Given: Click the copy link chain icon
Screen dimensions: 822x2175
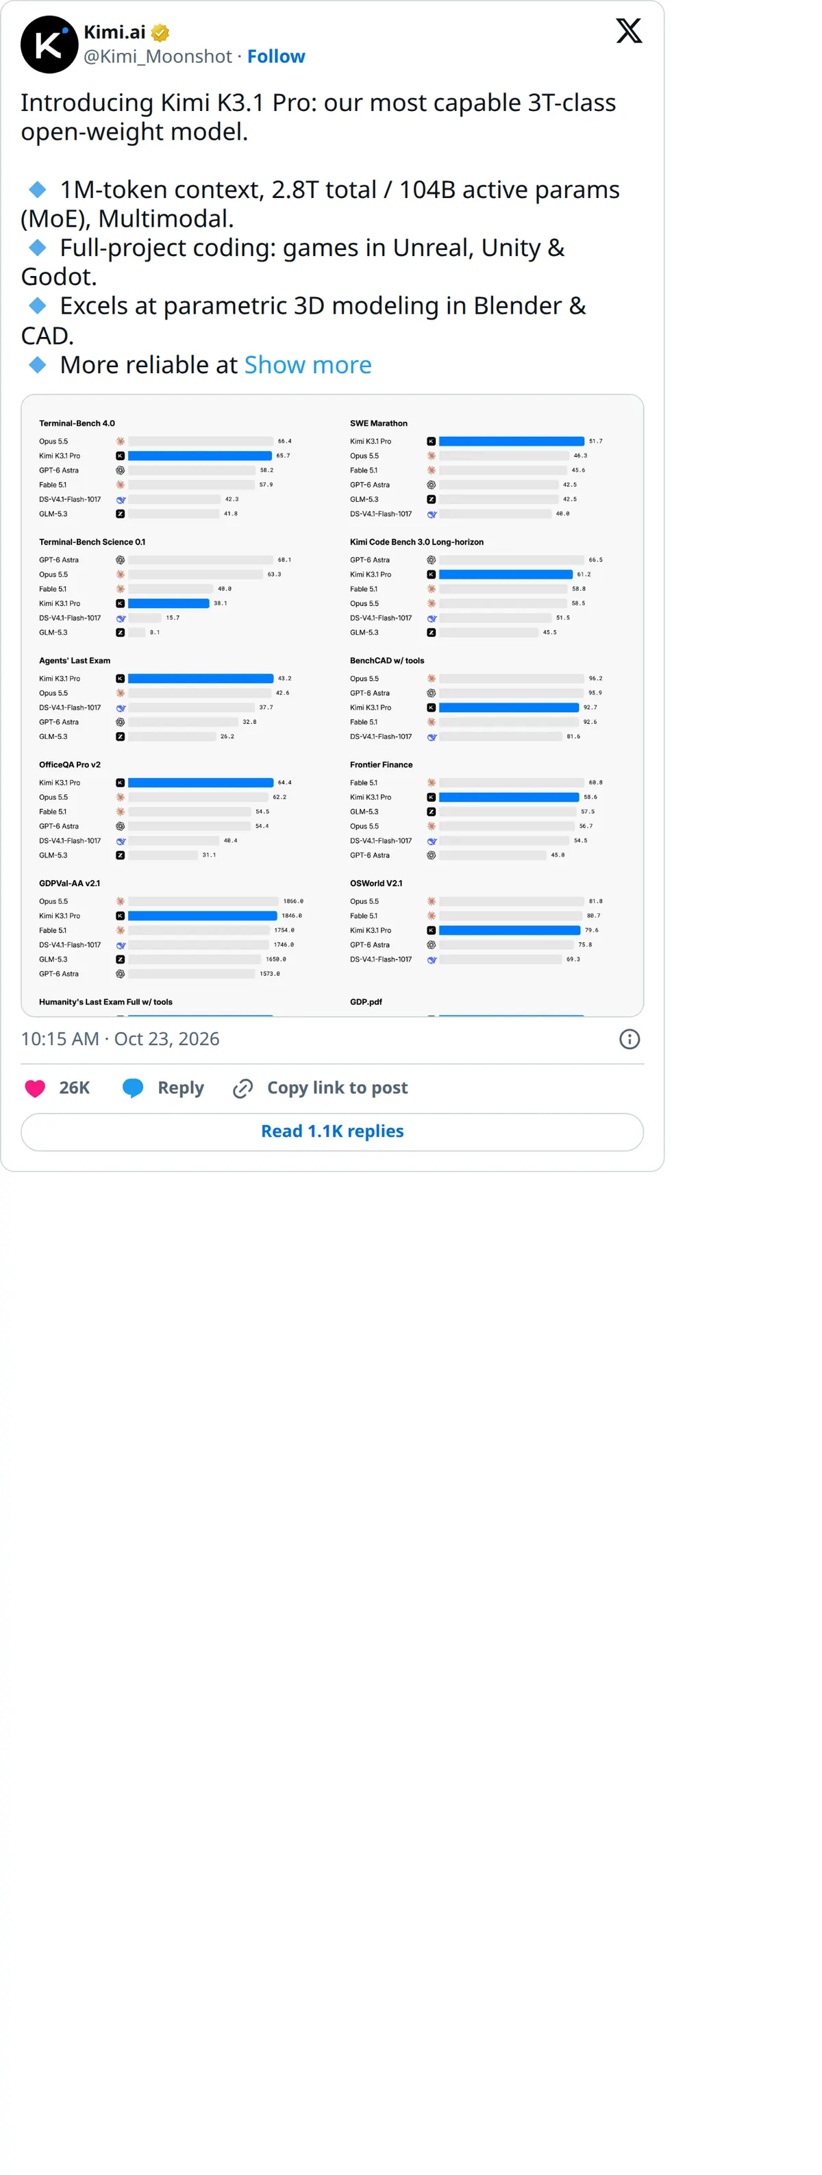Looking at the screenshot, I should point(242,1087).
